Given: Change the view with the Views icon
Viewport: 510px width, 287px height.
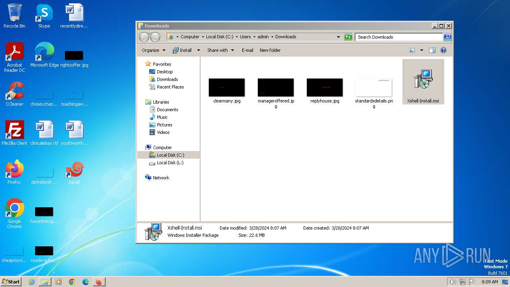Looking at the screenshot, I should pos(412,50).
